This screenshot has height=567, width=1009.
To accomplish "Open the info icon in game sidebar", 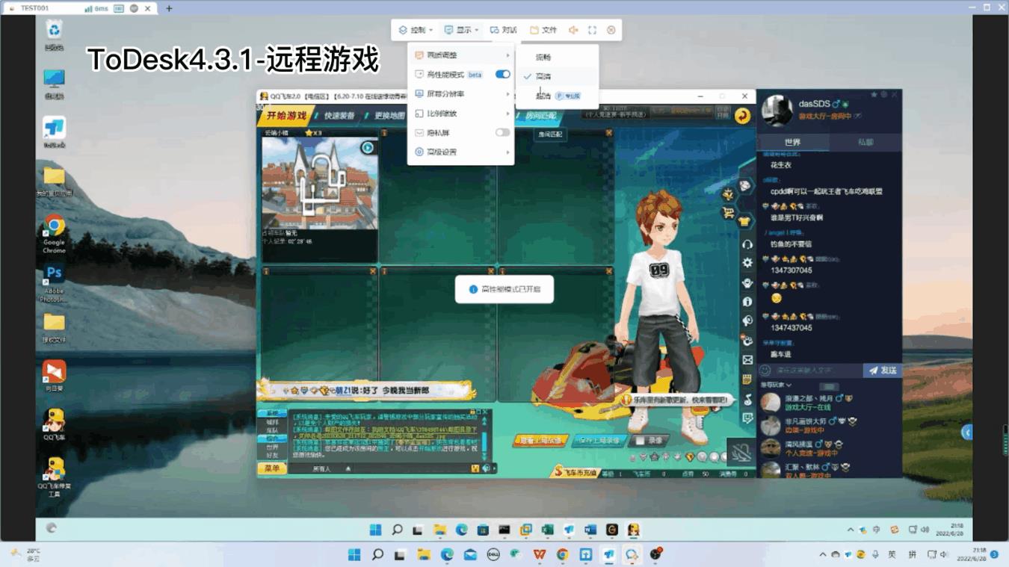I will [747, 302].
